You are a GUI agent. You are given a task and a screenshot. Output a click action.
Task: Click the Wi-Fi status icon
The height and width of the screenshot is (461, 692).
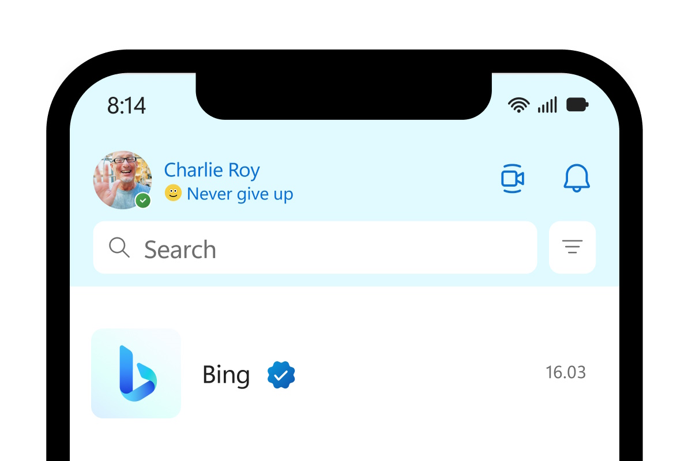point(518,105)
